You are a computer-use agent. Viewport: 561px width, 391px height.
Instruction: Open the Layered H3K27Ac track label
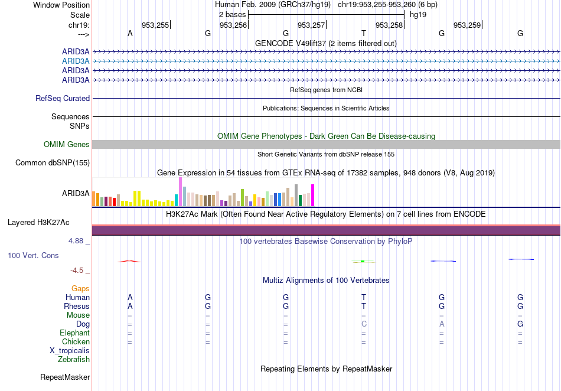tap(38, 223)
